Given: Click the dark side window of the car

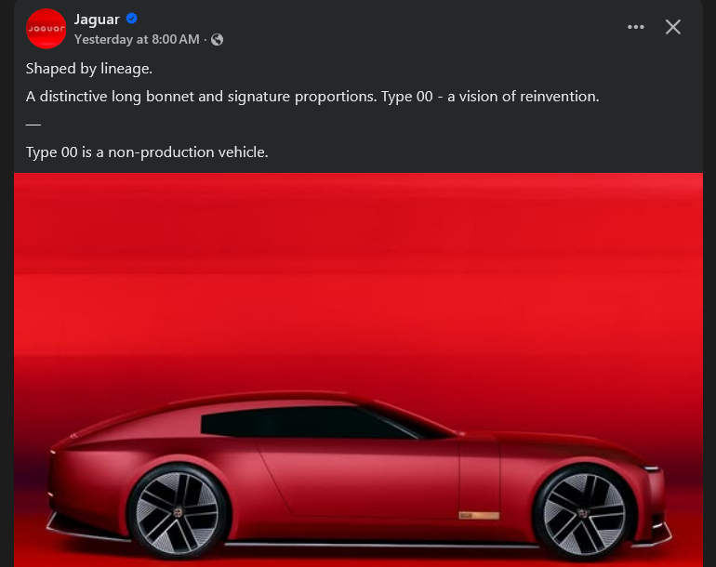Looking at the screenshot, I should click(x=309, y=423).
